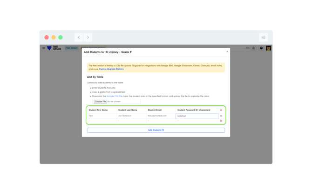Click the empty first name cell in bottom row
The width and height of the screenshot is (312, 194).
[x=102, y=121]
